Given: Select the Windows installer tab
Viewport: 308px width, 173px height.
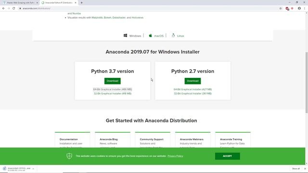Looking at the screenshot, I should pyautogui.click(x=132, y=36).
